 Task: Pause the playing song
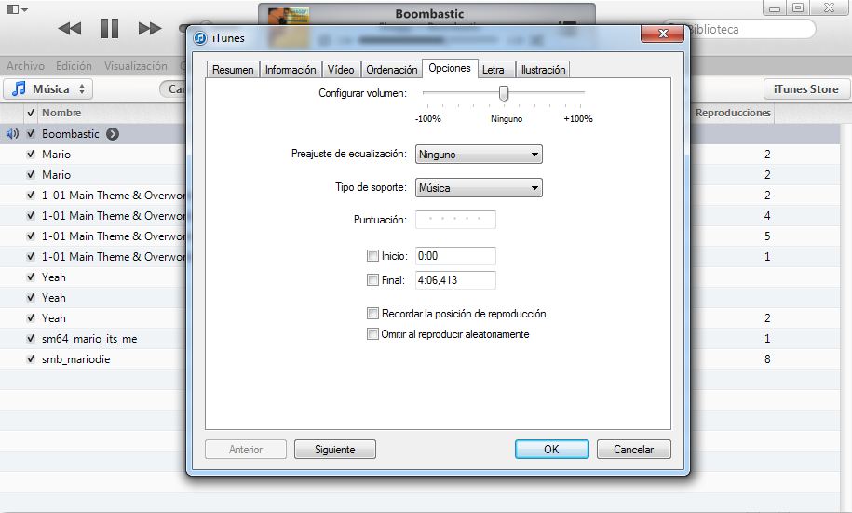pyautogui.click(x=110, y=28)
